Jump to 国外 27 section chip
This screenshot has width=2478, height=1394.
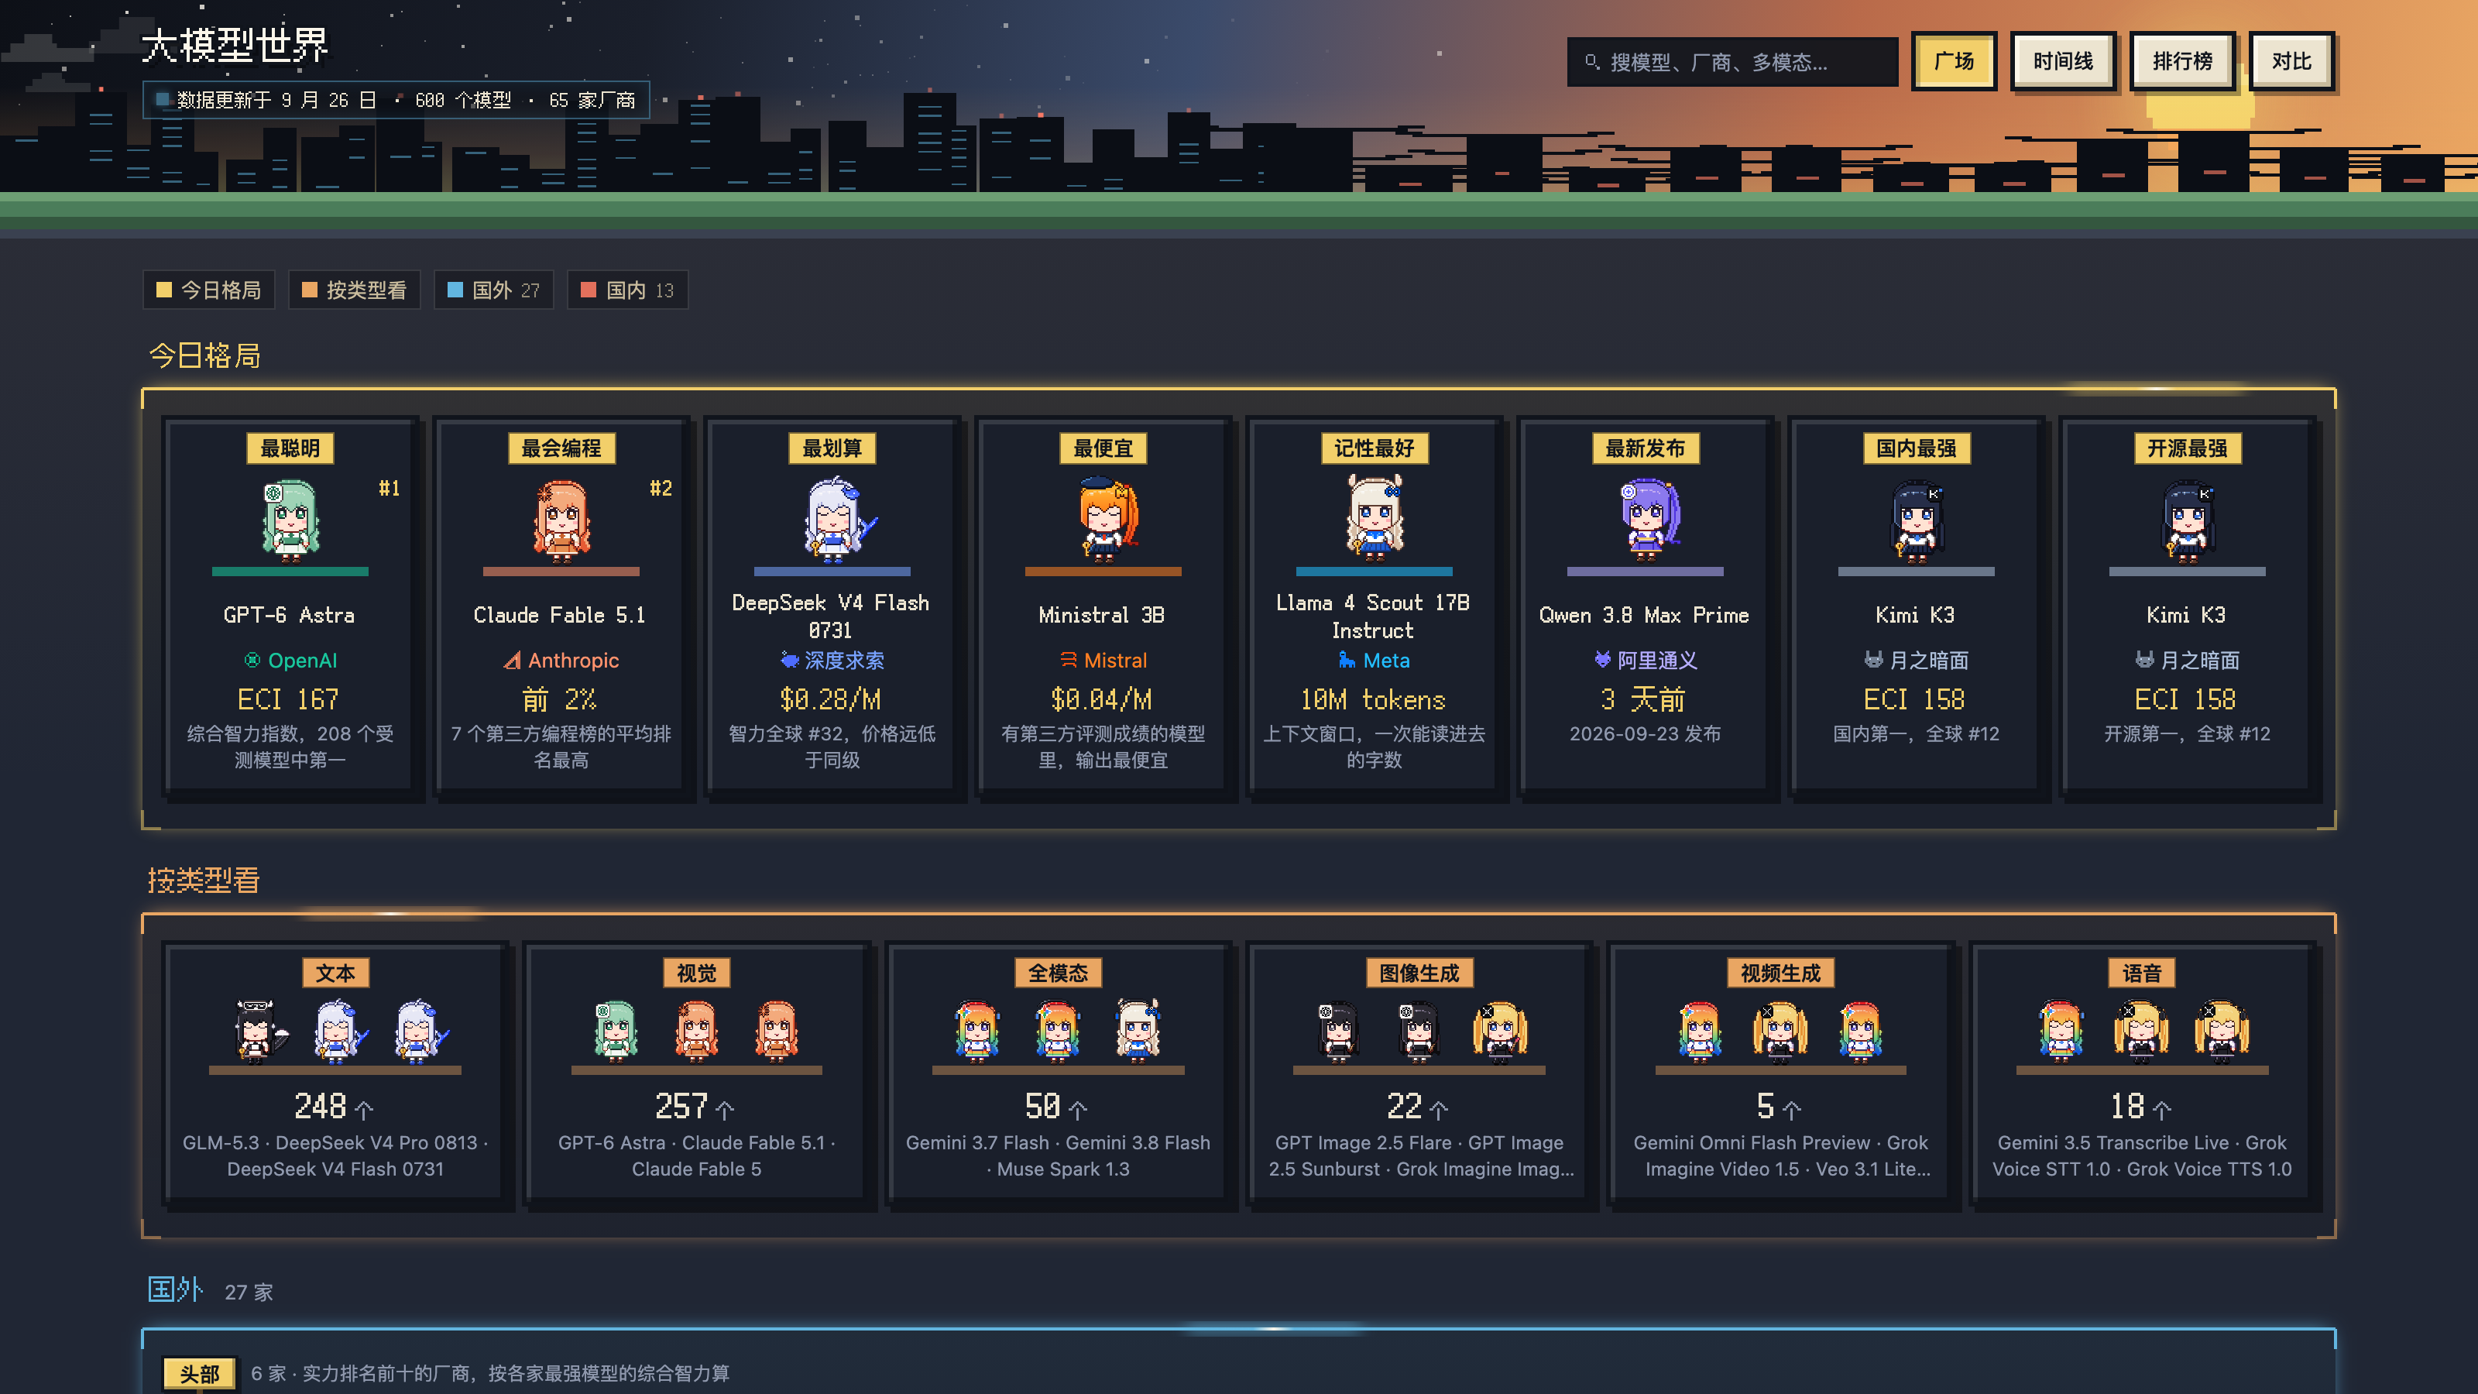[493, 290]
